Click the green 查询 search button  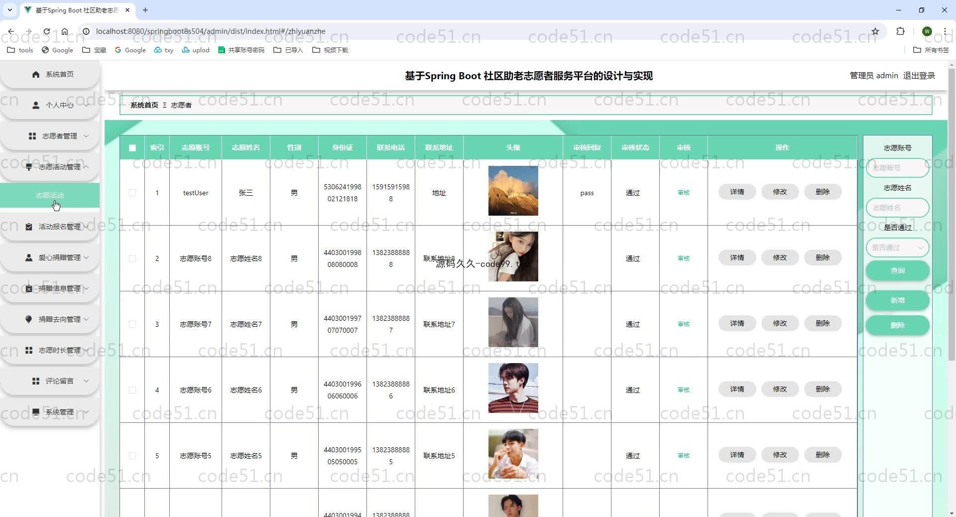point(897,270)
